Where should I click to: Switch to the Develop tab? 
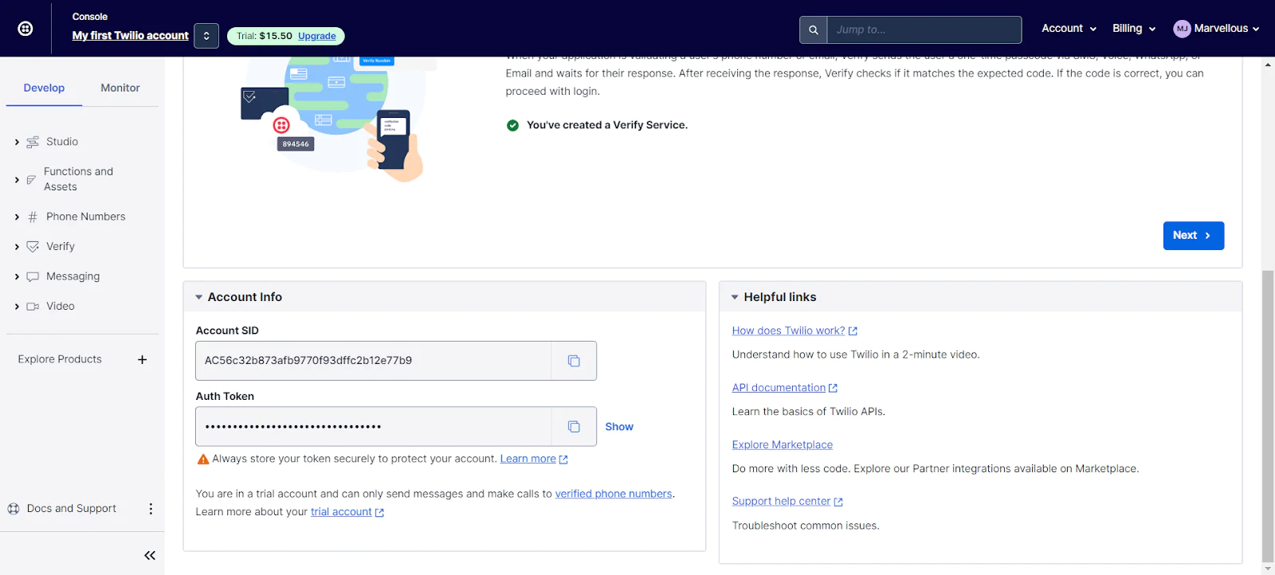click(x=44, y=88)
